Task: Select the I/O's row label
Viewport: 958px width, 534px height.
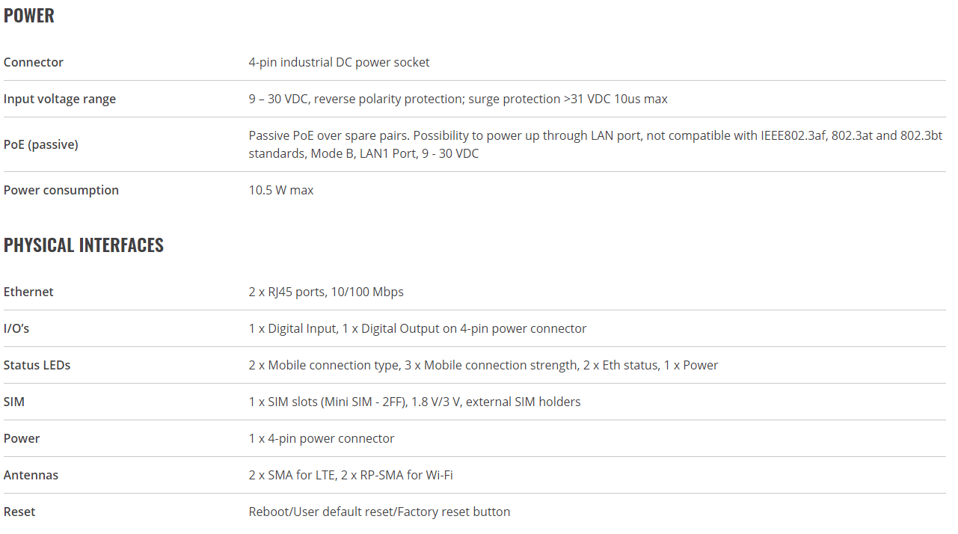Action: [x=16, y=328]
